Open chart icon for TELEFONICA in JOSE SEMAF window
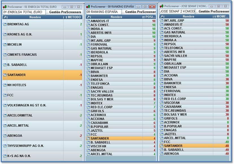The image size is (234, 164). (x=161, y=48)
